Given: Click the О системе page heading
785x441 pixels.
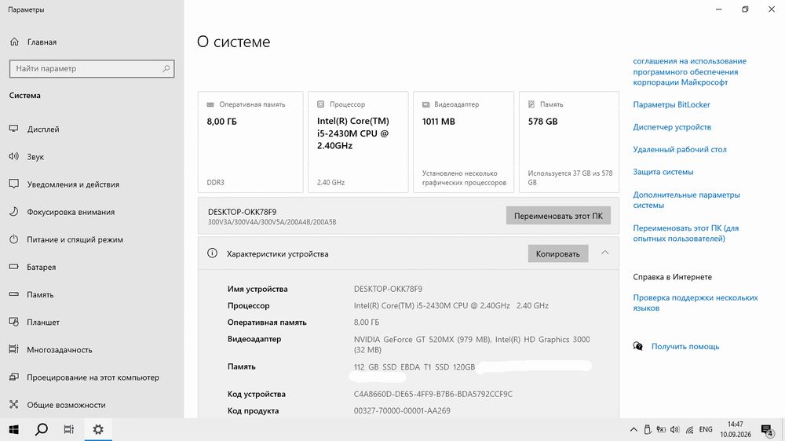Looking at the screenshot, I should coord(233,42).
